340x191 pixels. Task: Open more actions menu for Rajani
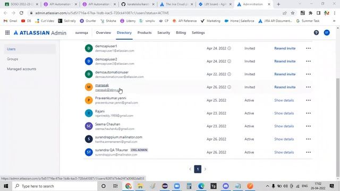click(x=308, y=113)
